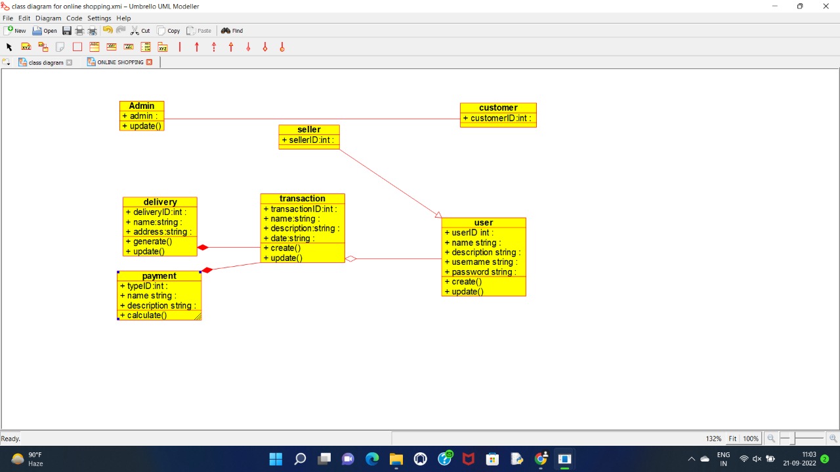Open the Help menu

coord(123,18)
